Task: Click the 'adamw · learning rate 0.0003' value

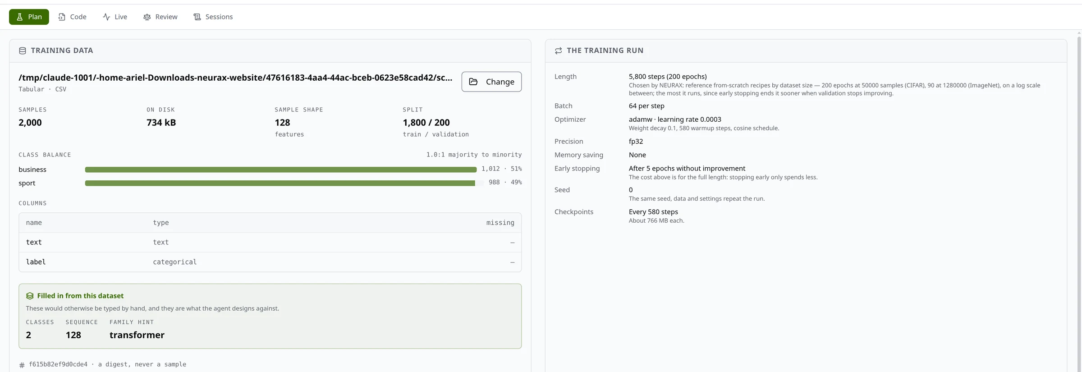Action: [675, 119]
